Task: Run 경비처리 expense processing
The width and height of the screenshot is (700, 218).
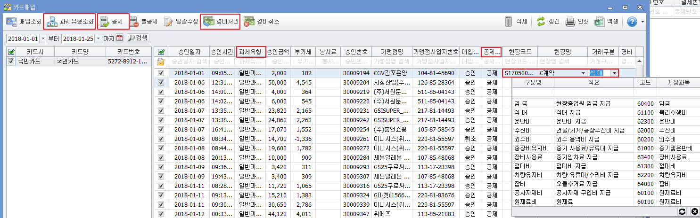Action: coord(220,22)
